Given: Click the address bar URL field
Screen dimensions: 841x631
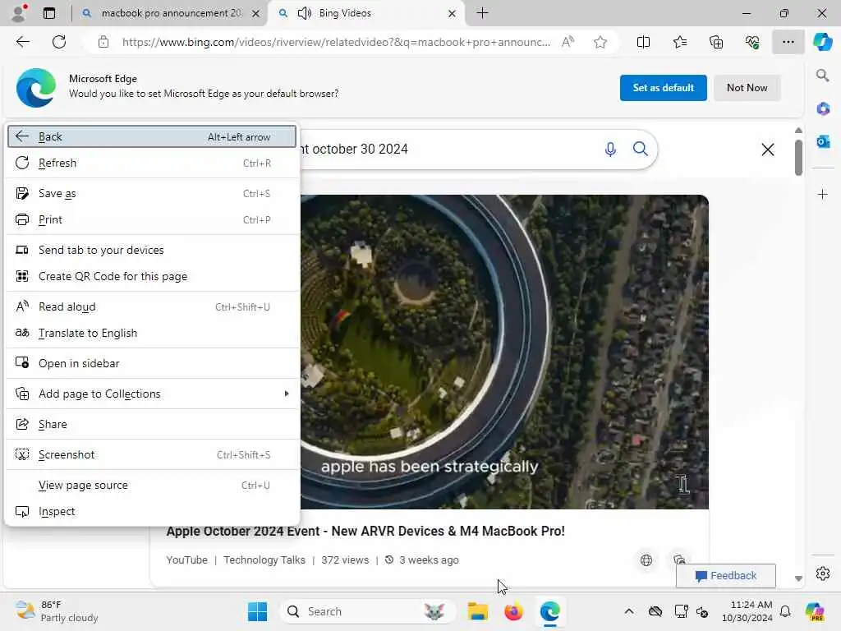Looking at the screenshot, I should click(x=336, y=42).
